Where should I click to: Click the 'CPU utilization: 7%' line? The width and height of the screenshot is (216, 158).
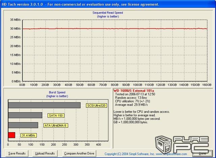133,101
